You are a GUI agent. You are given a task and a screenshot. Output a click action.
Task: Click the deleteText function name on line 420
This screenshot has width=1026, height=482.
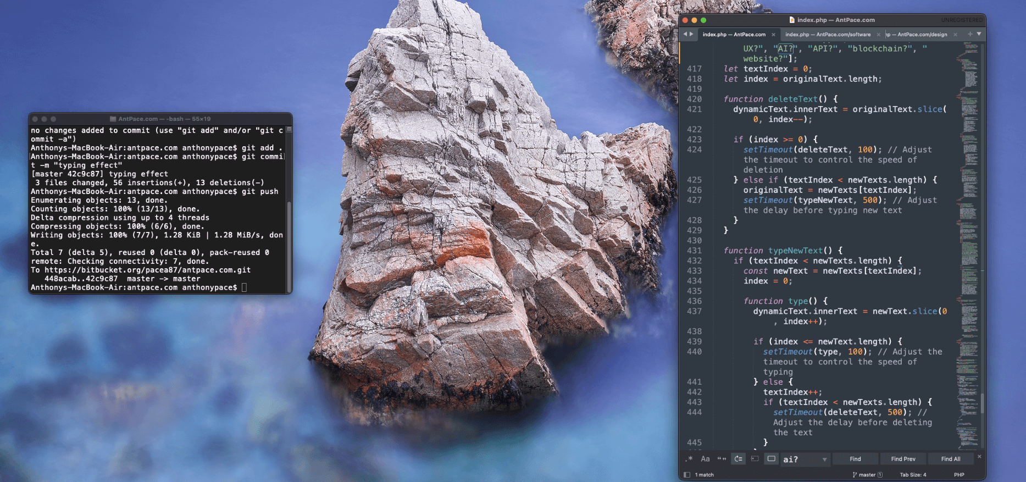tap(793, 99)
